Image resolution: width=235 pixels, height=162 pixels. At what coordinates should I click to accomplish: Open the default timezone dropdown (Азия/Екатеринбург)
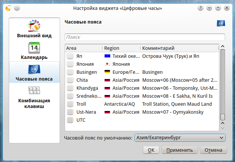pyautogui.click(x=179, y=138)
